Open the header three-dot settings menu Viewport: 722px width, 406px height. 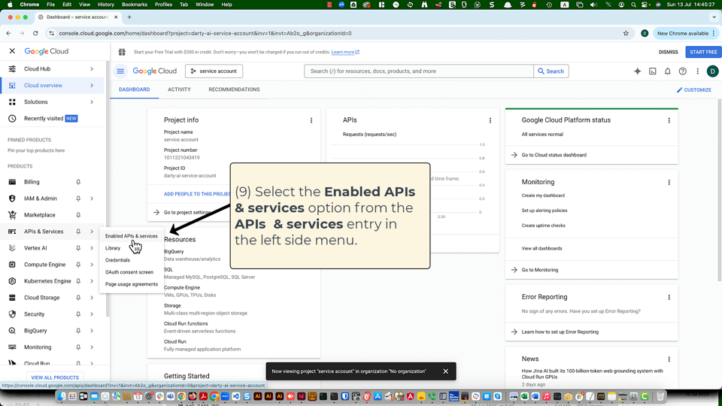[698, 71]
